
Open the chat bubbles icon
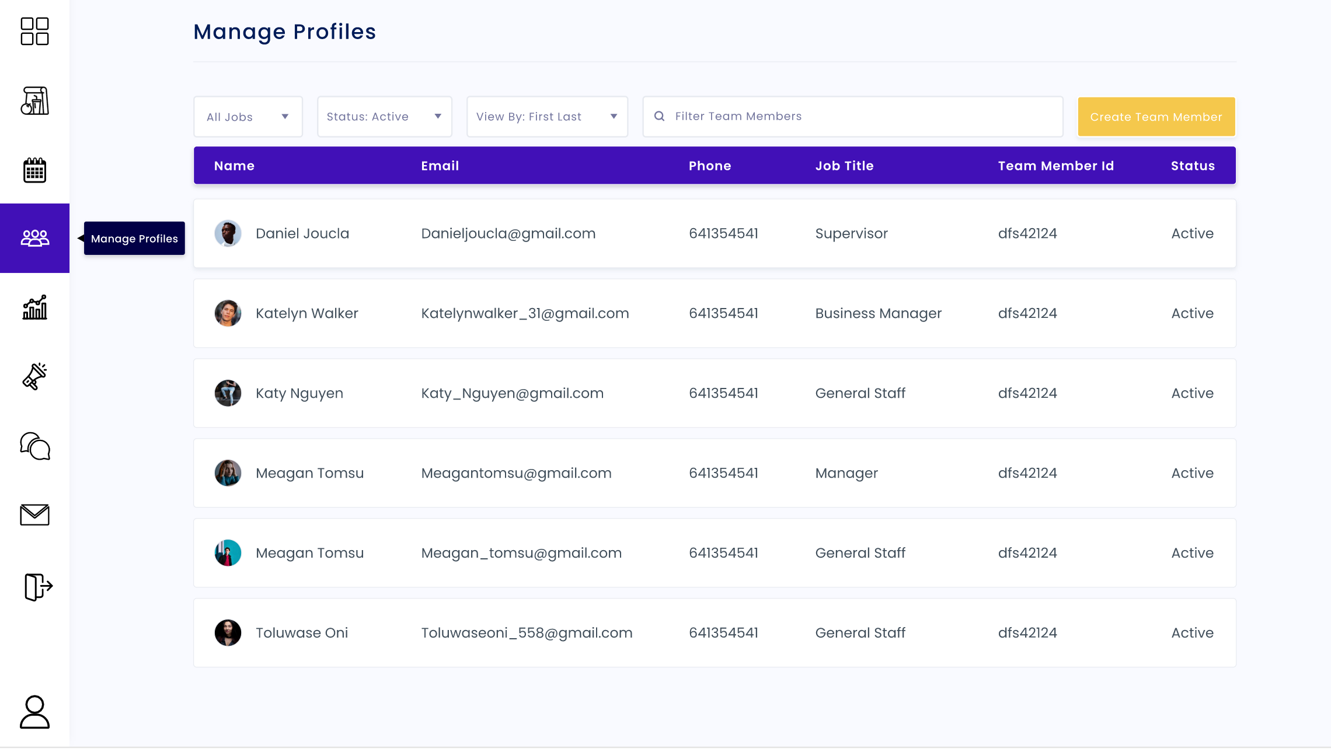point(34,446)
